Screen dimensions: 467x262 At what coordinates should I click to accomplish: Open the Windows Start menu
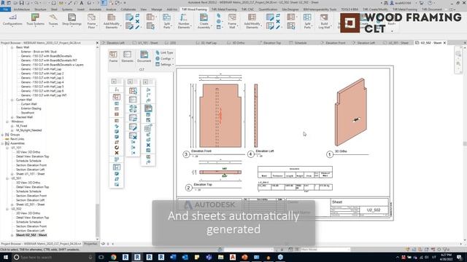[5, 257]
